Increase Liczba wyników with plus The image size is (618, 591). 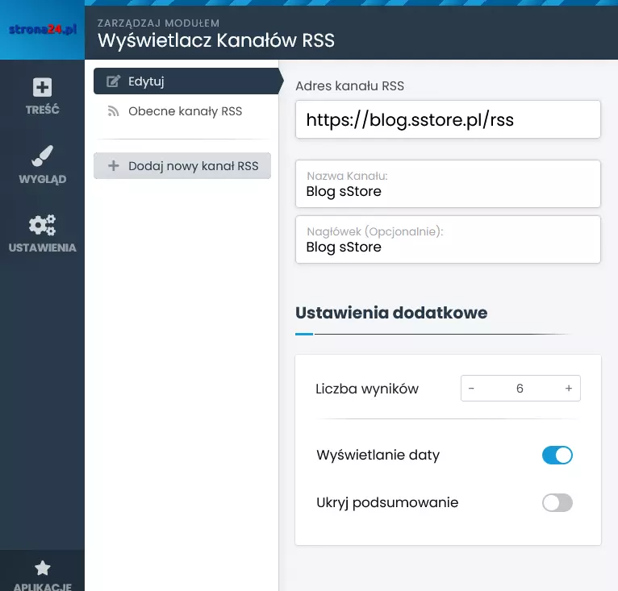coord(568,389)
